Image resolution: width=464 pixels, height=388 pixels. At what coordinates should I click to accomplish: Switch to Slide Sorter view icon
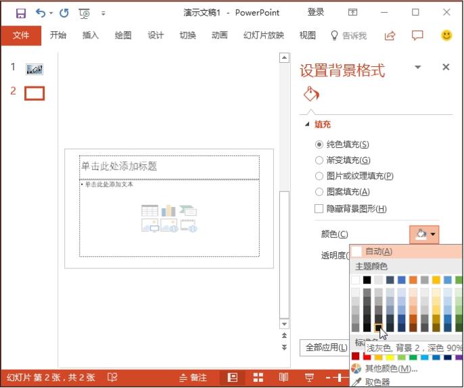pyautogui.click(x=258, y=377)
